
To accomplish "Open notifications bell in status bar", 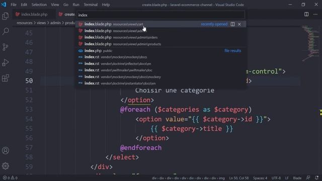I will coord(316,177).
